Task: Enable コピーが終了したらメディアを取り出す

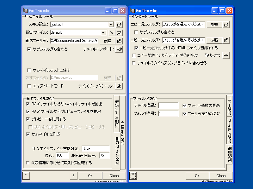Action: pyautogui.click(x=134, y=55)
